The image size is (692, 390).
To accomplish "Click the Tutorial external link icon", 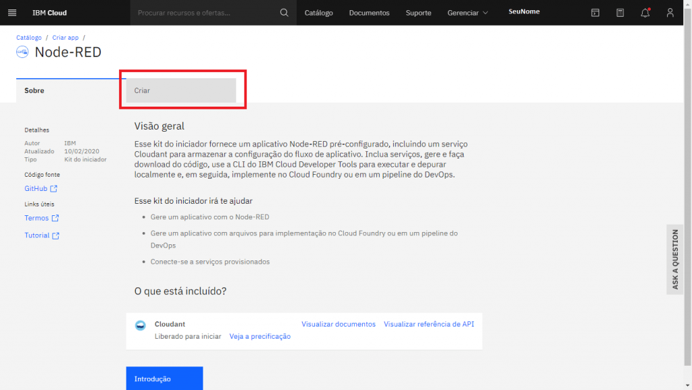I will [55, 235].
